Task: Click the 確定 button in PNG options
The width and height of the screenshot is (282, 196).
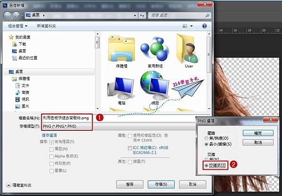Action: [258, 133]
